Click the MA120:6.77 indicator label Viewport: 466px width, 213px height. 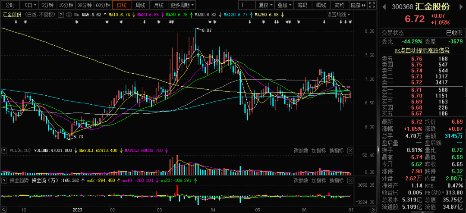point(236,15)
